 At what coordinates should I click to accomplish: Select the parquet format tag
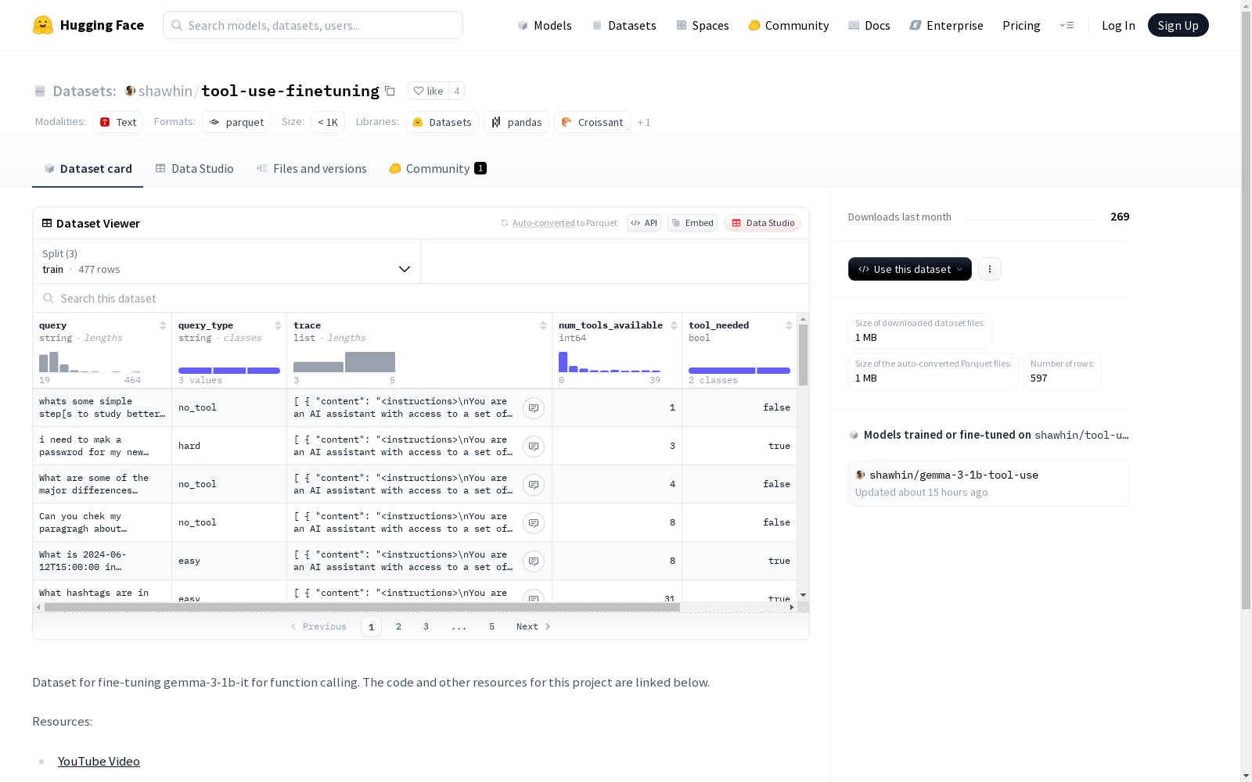tap(236, 122)
